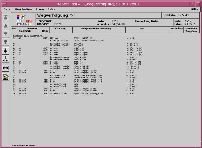Click the Gebäude: RDM Systeme AG line
This screenshot has width=202, height=148.
pyautogui.click(x=28, y=36)
